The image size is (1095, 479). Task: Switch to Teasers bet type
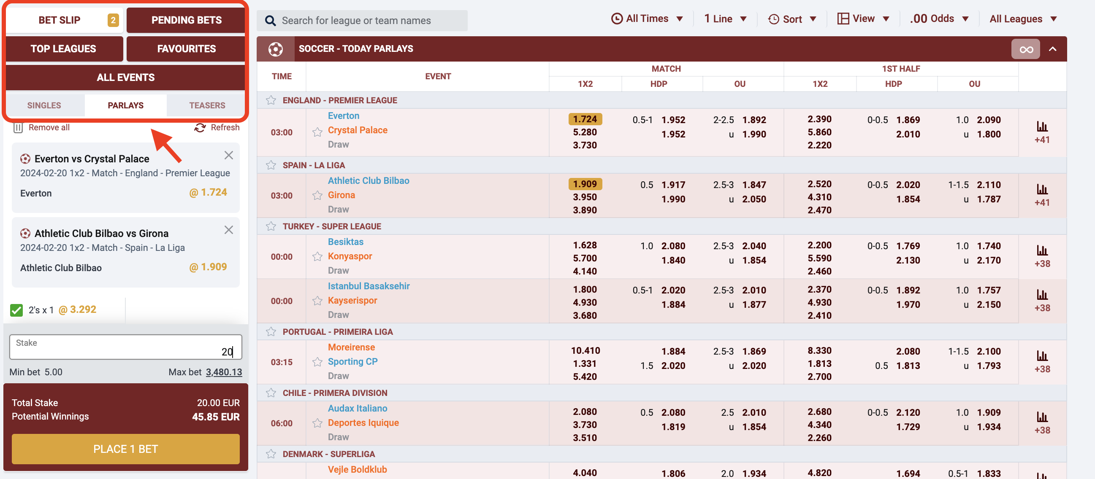point(207,105)
